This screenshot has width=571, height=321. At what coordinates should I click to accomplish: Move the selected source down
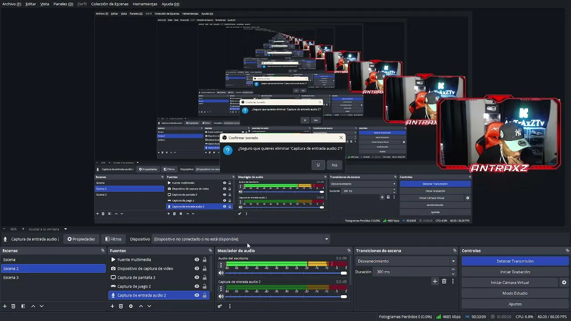pos(149,306)
